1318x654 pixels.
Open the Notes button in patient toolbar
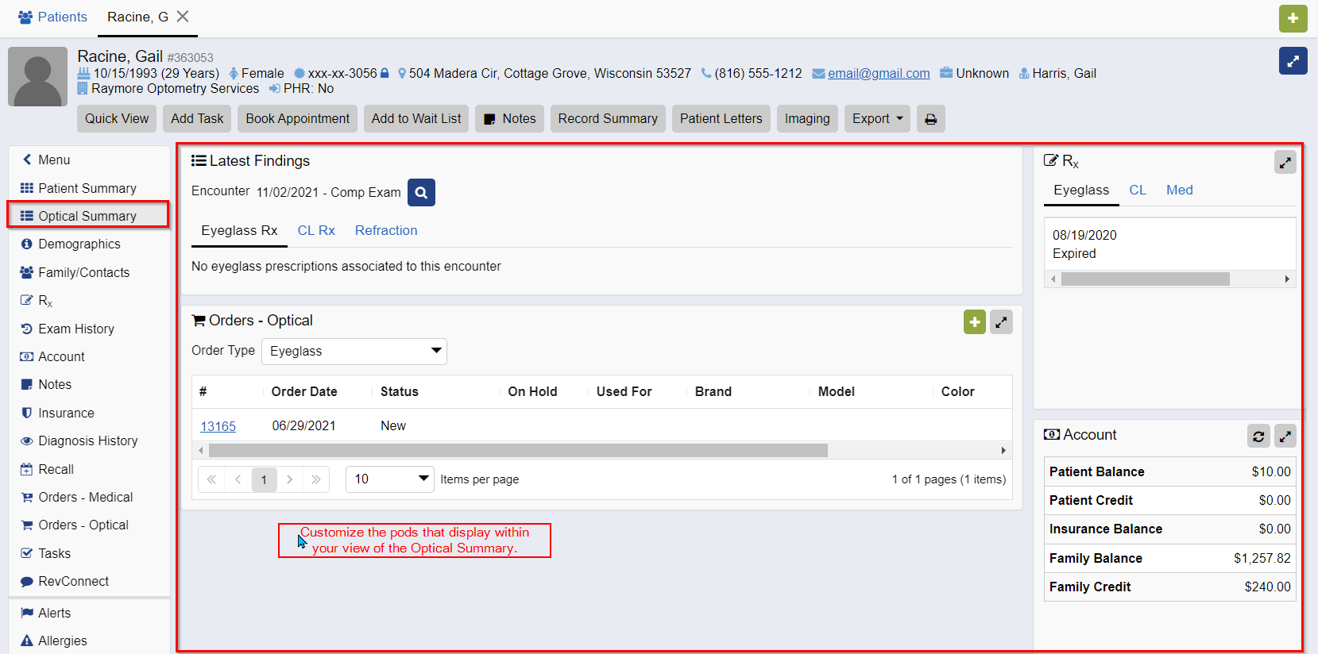point(509,119)
